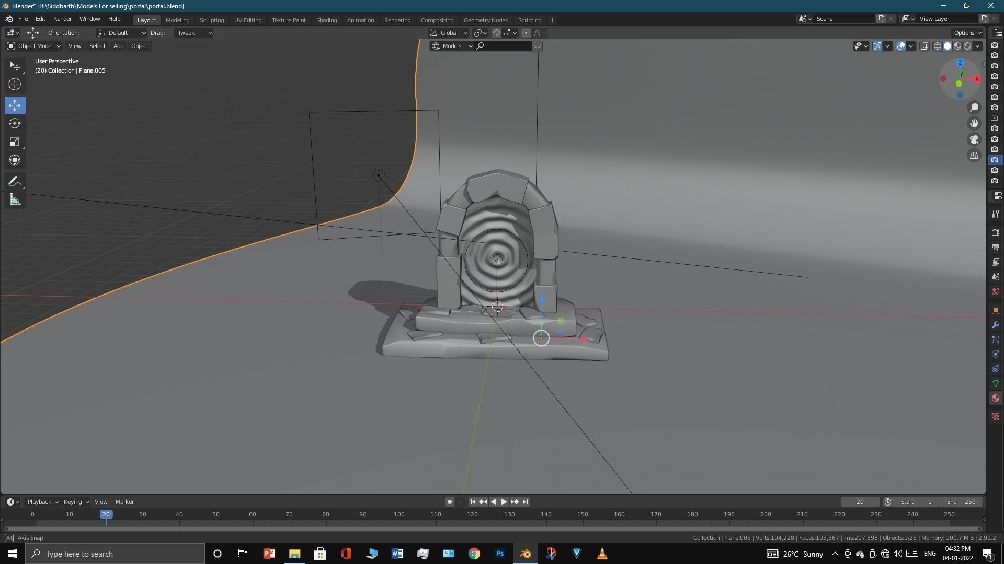The width and height of the screenshot is (1004, 564).
Task: Toggle auto keying record button
Action: tap(449, 502)
